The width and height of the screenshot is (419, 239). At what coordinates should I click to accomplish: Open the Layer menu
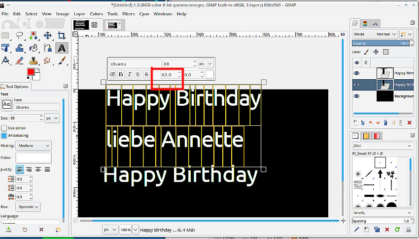pos(79,14)
